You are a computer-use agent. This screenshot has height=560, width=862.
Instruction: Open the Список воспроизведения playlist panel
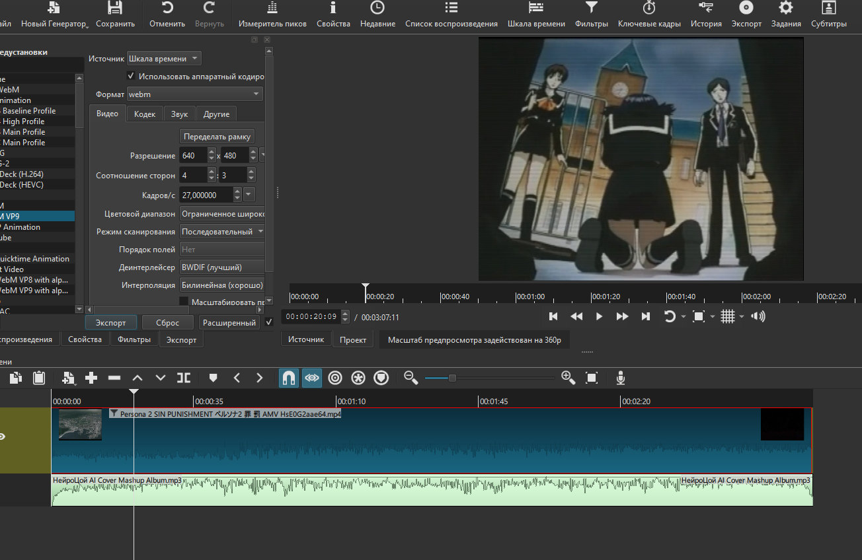[x=451, y=15]
